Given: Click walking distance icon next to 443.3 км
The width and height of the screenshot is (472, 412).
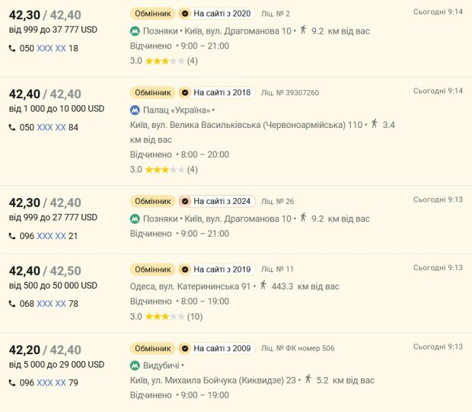Looking at the screenshot, I should click(263, 285).
